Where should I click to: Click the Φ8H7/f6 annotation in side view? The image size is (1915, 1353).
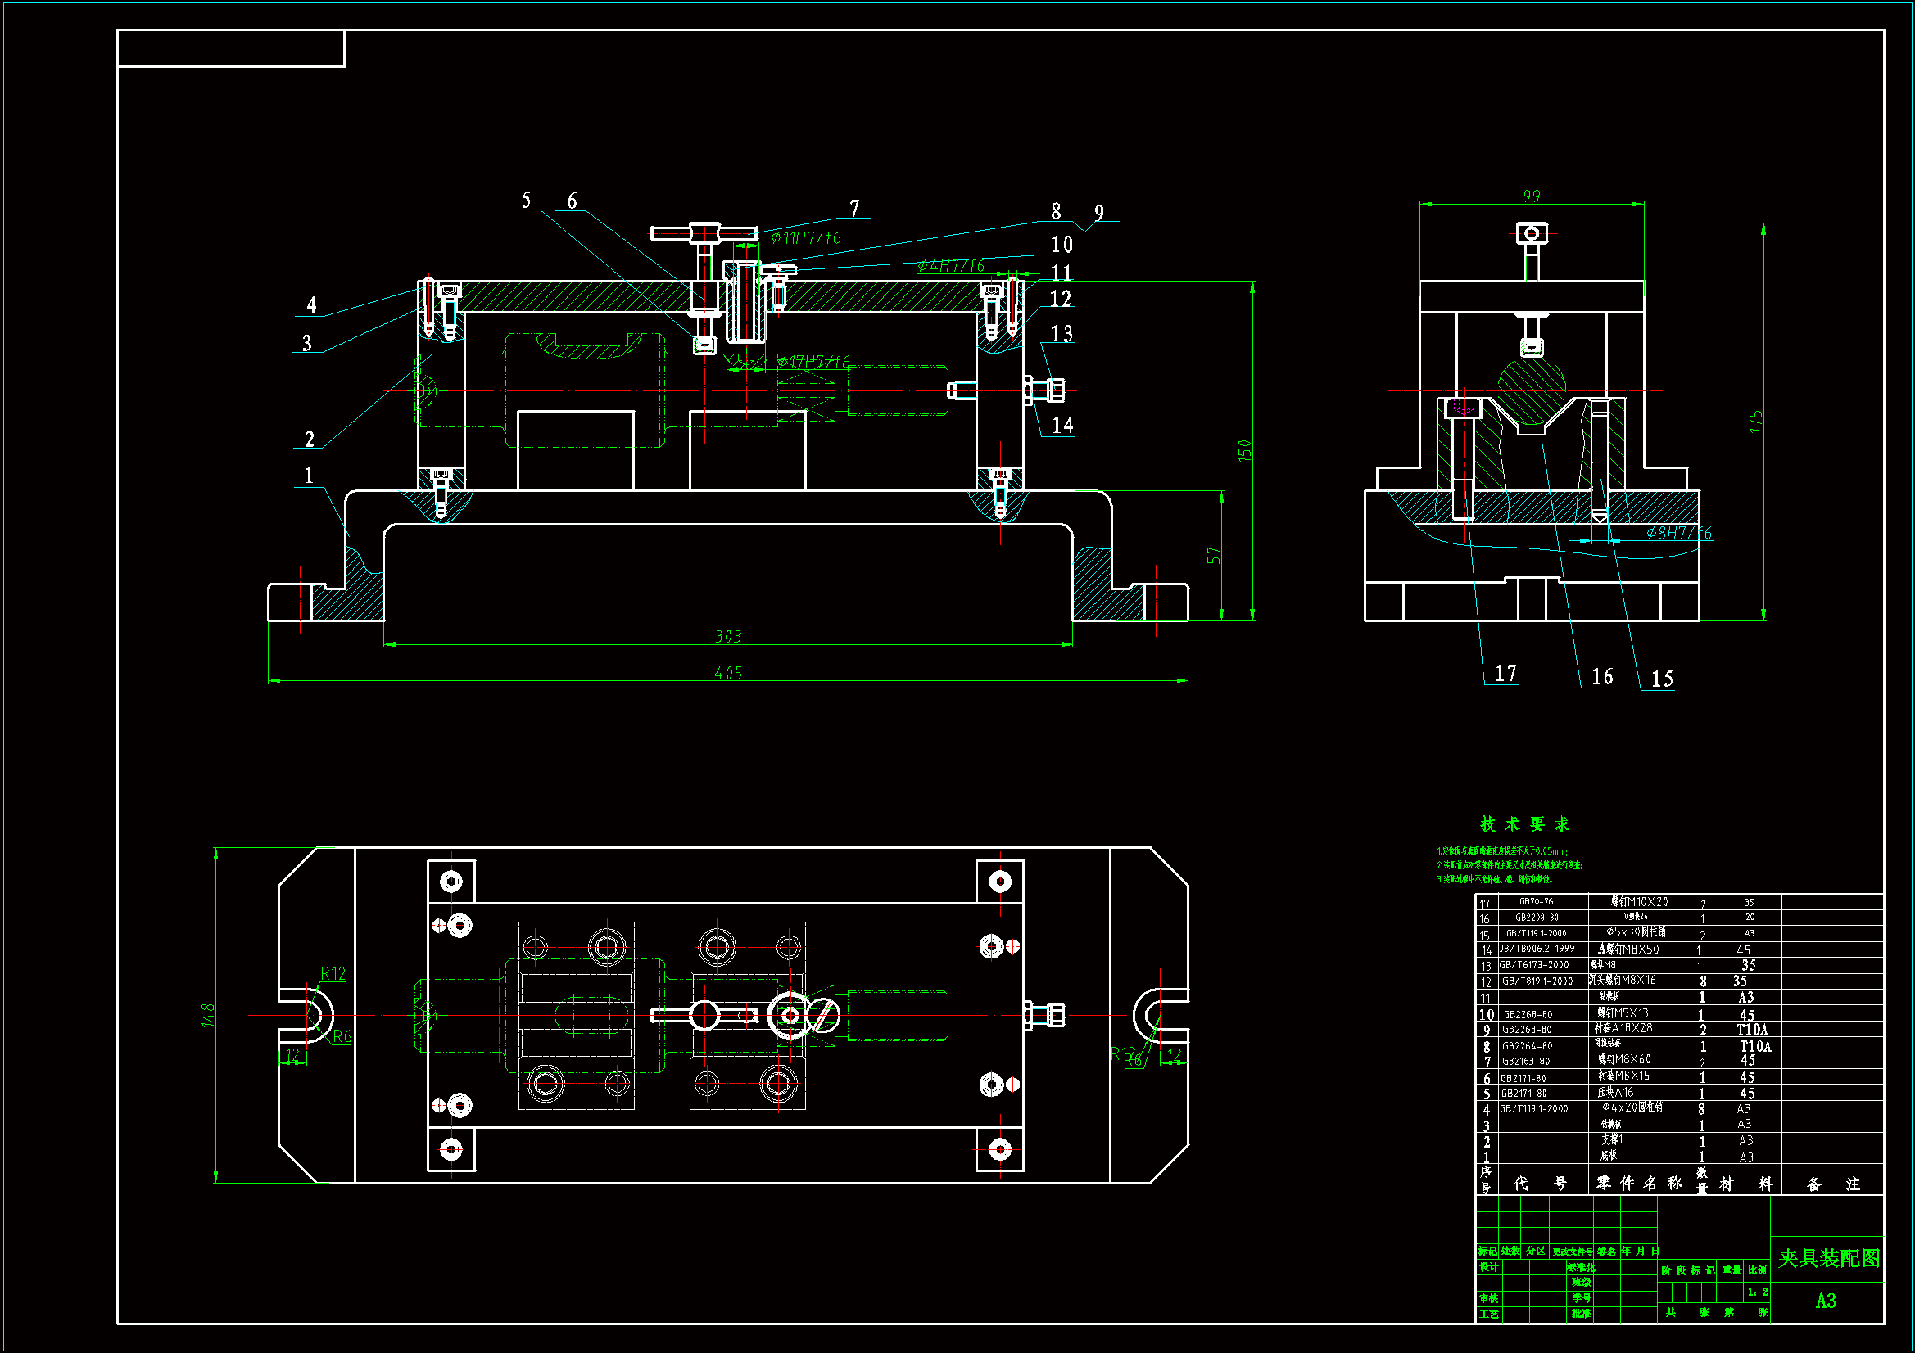(x=1678, y=533)
